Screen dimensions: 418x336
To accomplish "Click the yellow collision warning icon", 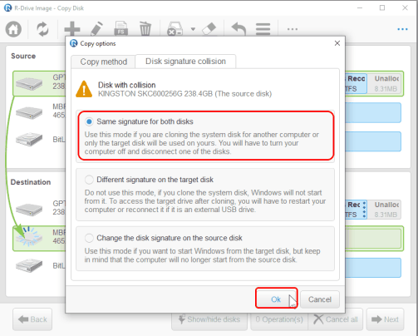I will 84,89.
